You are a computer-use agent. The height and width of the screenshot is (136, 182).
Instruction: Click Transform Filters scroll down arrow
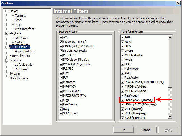pos(170,116)
